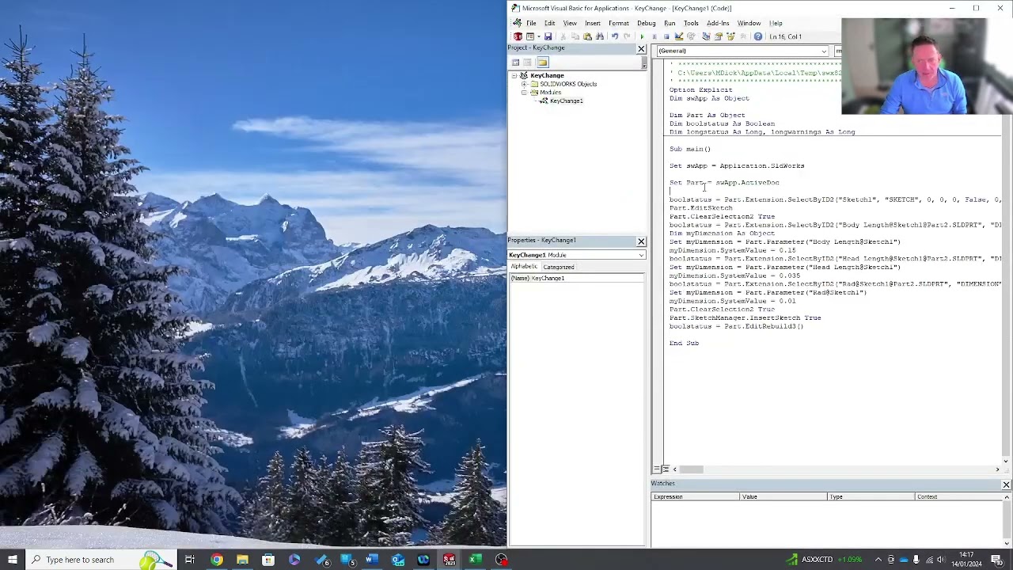Click the Toolbox icon next to the help icon
Screen dimensions: 1013x570
point(743,36)
